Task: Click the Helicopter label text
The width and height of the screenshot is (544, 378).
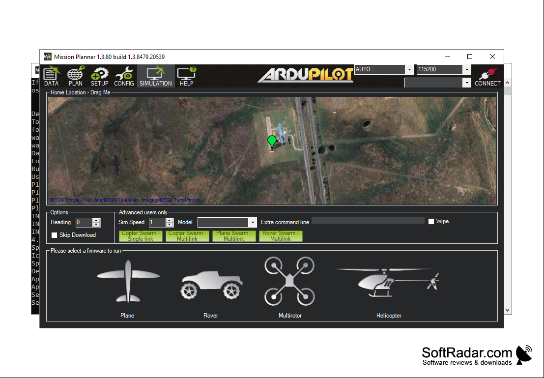Action: (389, 316)
